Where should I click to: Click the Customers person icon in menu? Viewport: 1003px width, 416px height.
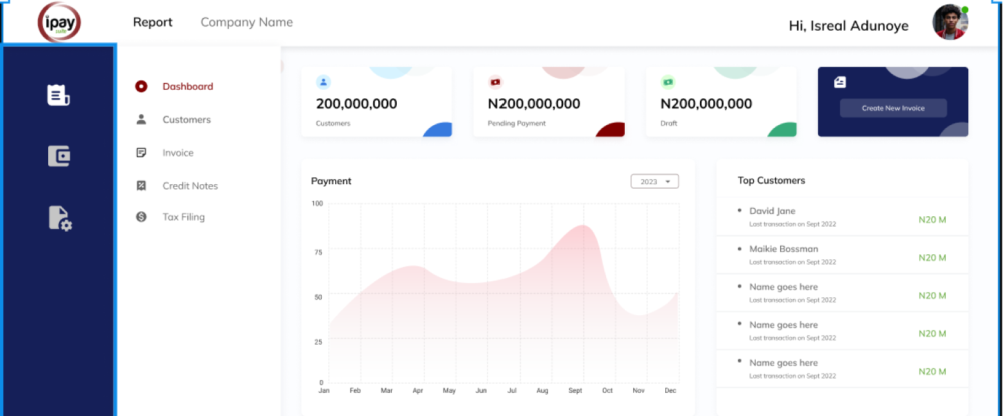pyautogui.click(x=141, y=119)
